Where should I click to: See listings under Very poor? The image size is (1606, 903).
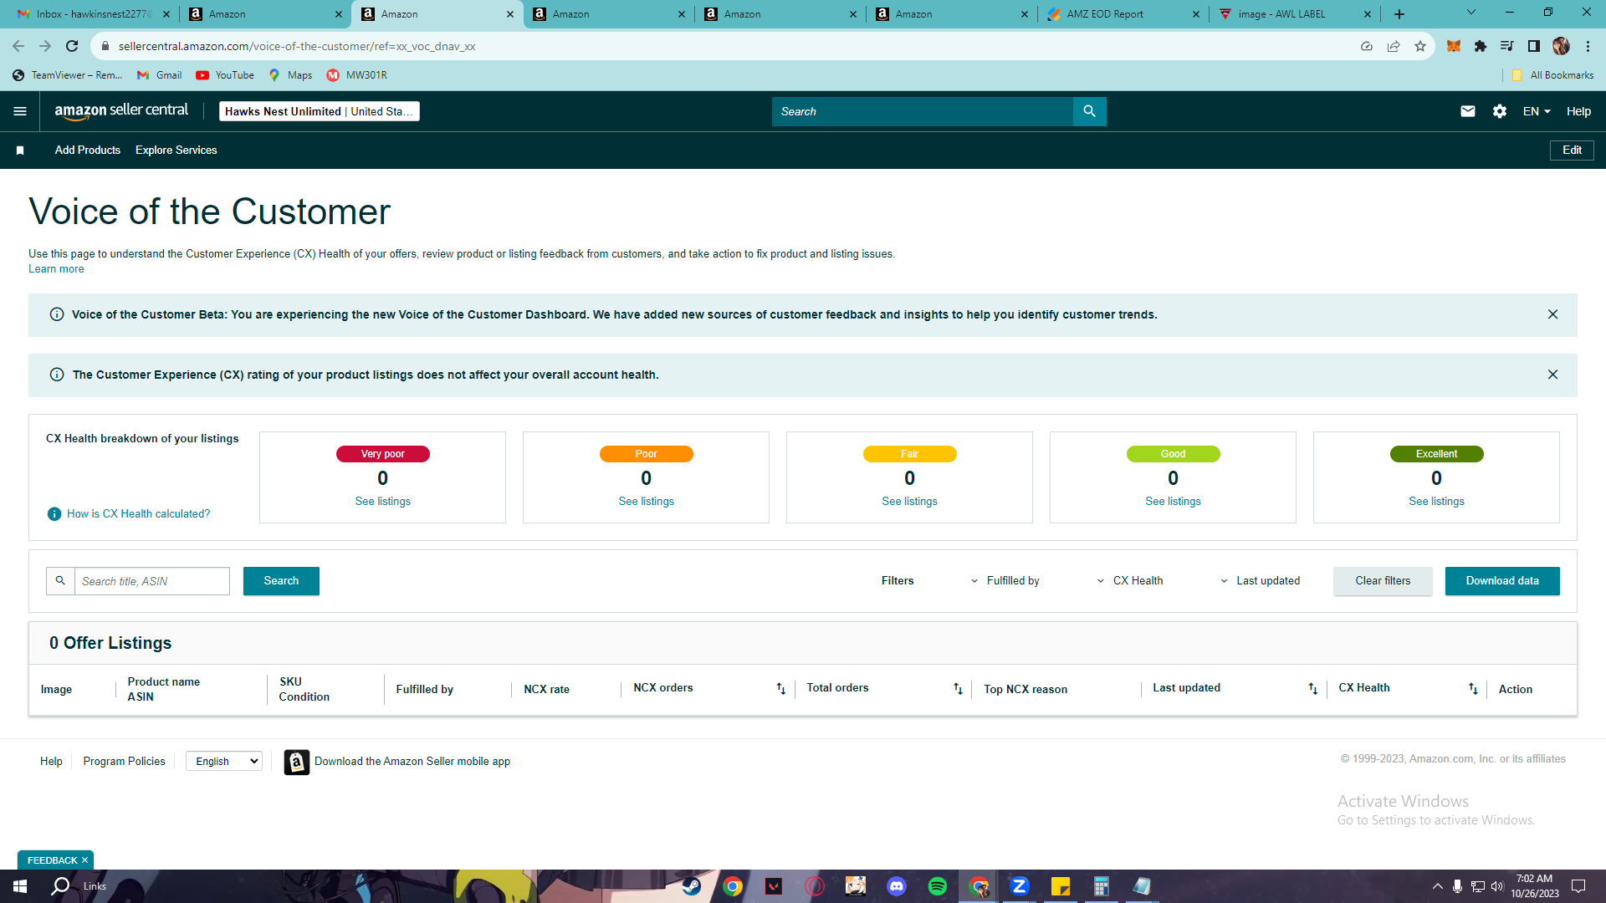[x=382, y=502]
